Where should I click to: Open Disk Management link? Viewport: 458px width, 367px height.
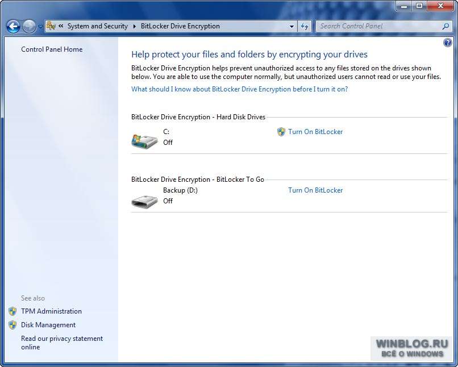(48, 324)
